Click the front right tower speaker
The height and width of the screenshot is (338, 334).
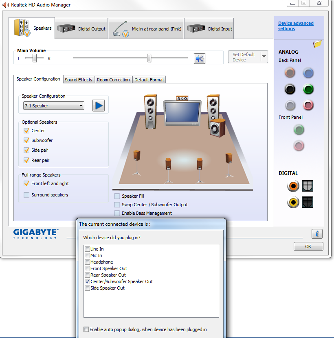[213, 107]
